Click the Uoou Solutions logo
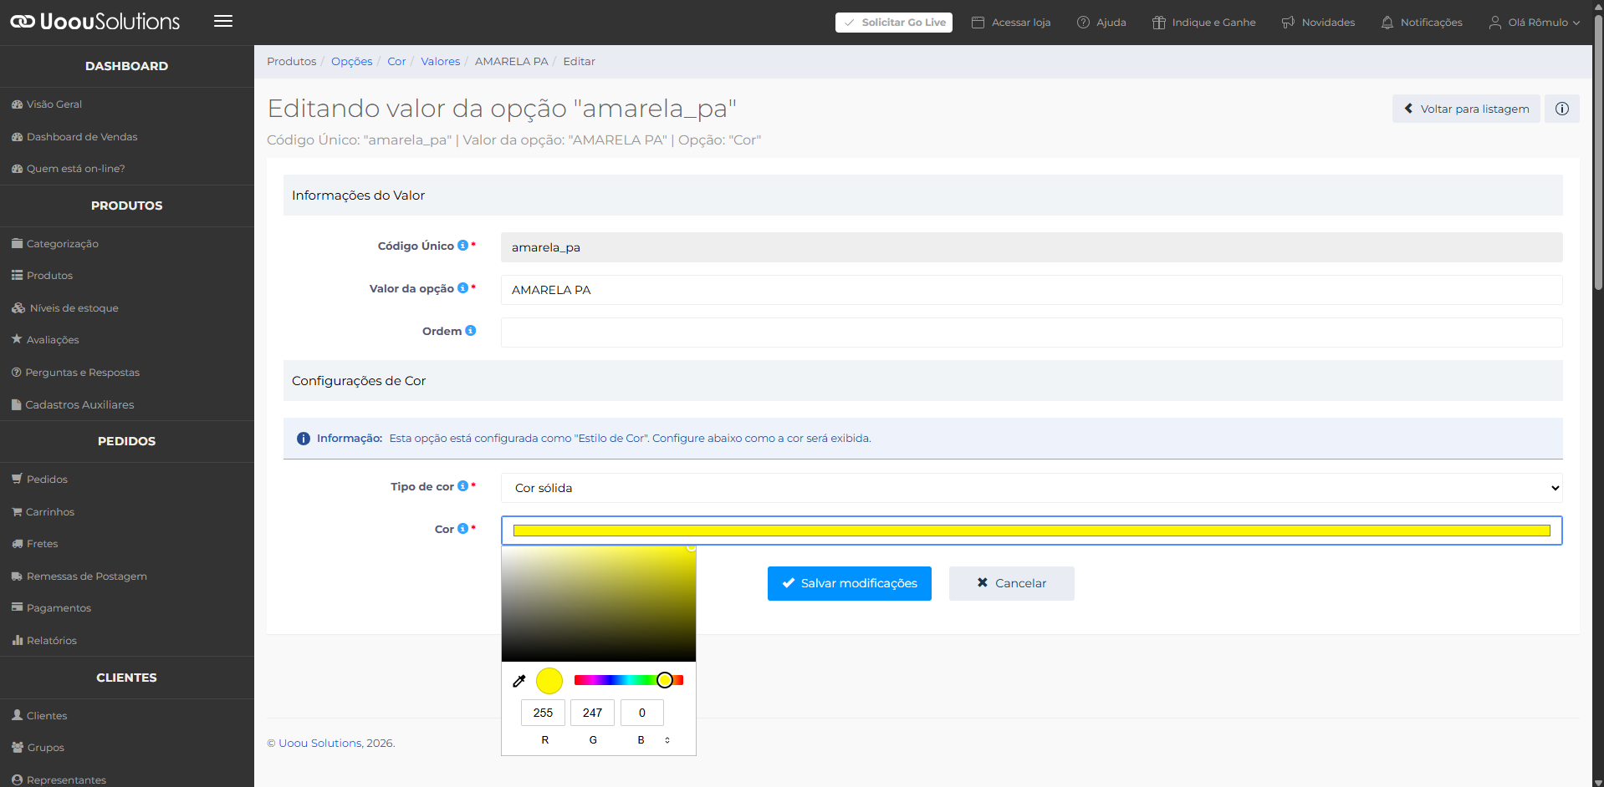 (x=95, y=22)
